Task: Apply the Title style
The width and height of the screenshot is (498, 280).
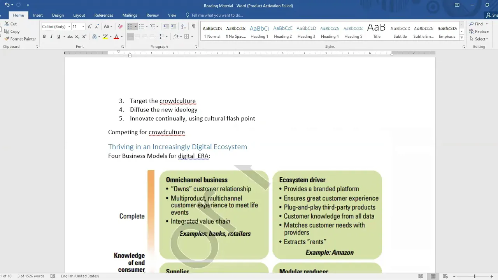Action: (377, 31)
